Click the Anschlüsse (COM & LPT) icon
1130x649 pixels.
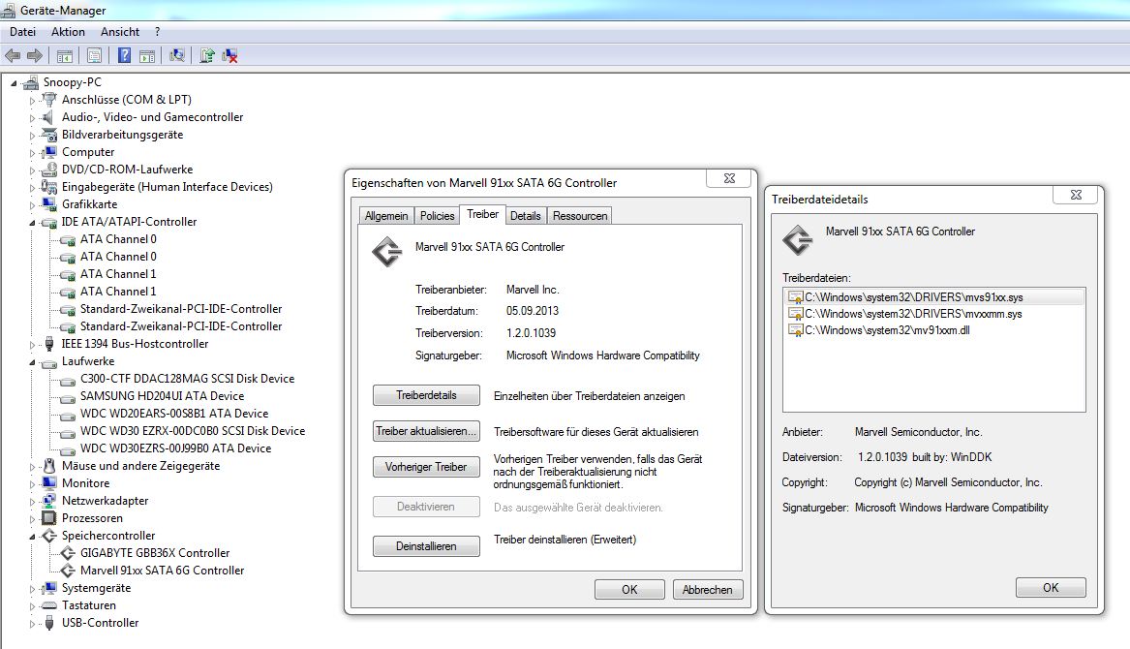pos(49,100)
